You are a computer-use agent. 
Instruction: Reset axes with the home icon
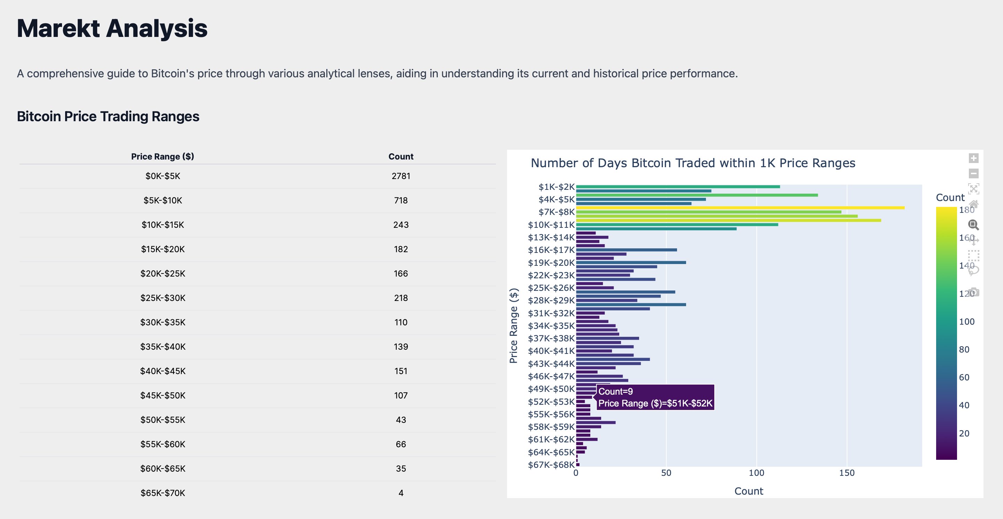click(x=973, y=204)
